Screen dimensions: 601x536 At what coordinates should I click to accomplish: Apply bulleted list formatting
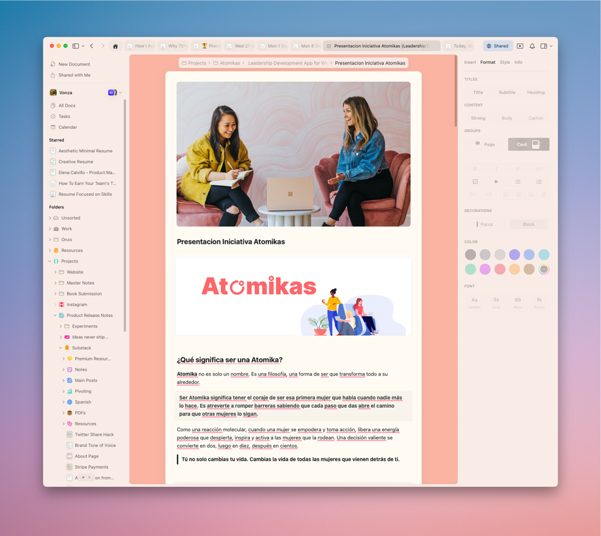[518, 182]
